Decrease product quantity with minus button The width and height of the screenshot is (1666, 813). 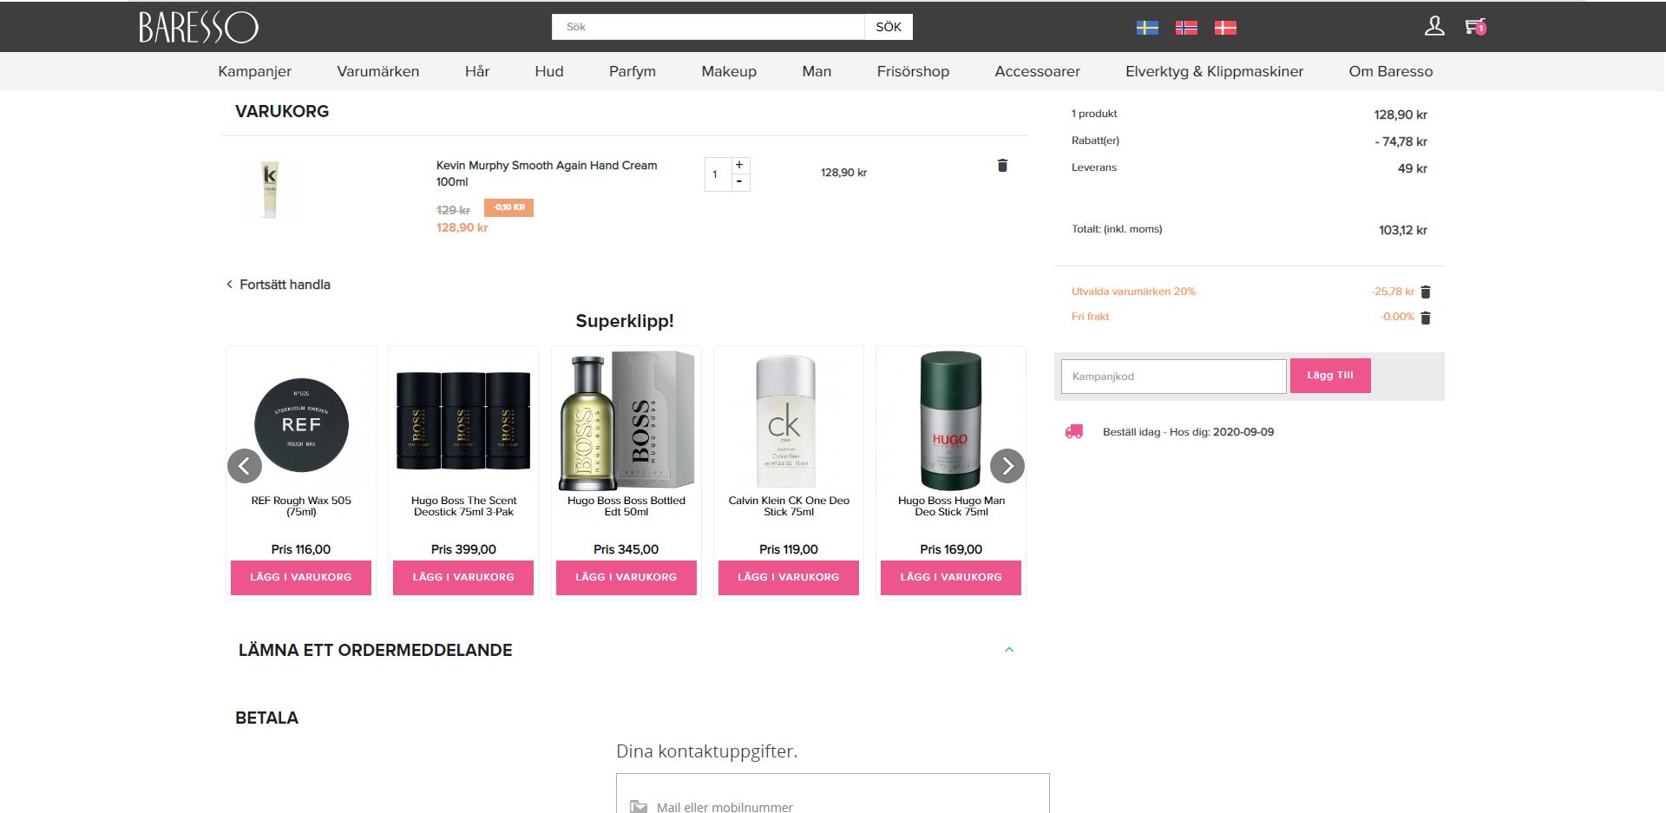point(739,181)
